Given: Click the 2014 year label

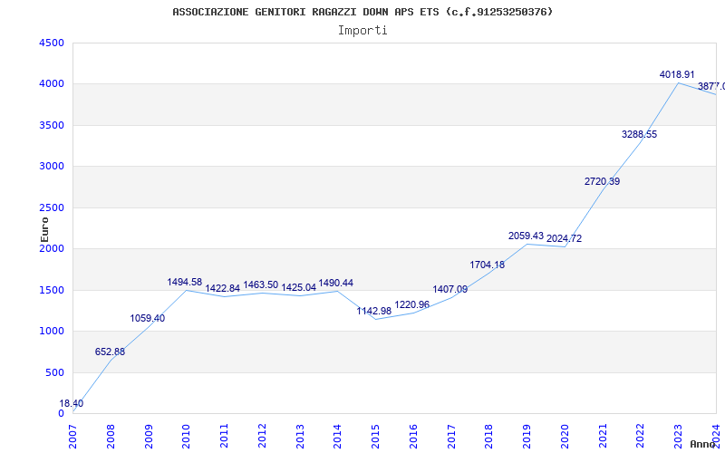Looking at the screenshot, I should [x=337, y=437].
